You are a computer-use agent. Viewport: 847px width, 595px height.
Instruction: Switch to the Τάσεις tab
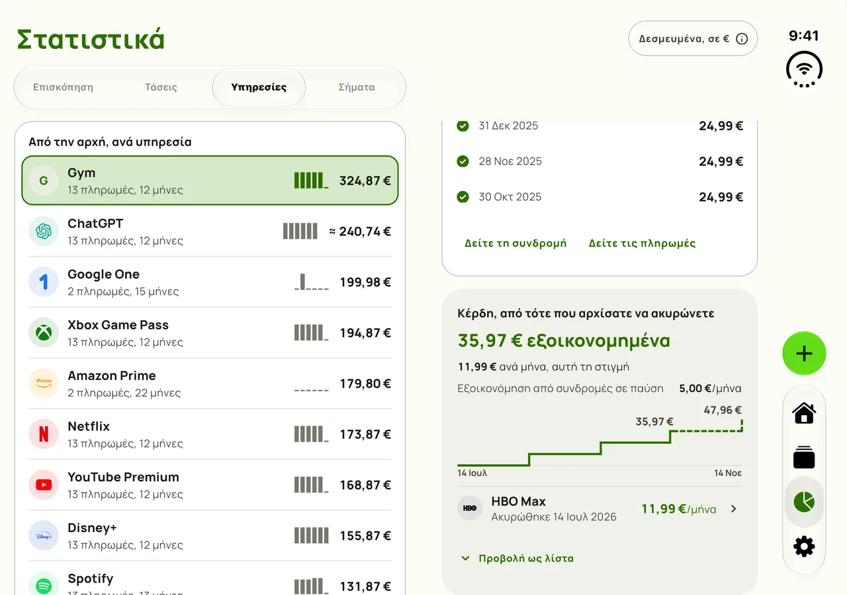161,87
